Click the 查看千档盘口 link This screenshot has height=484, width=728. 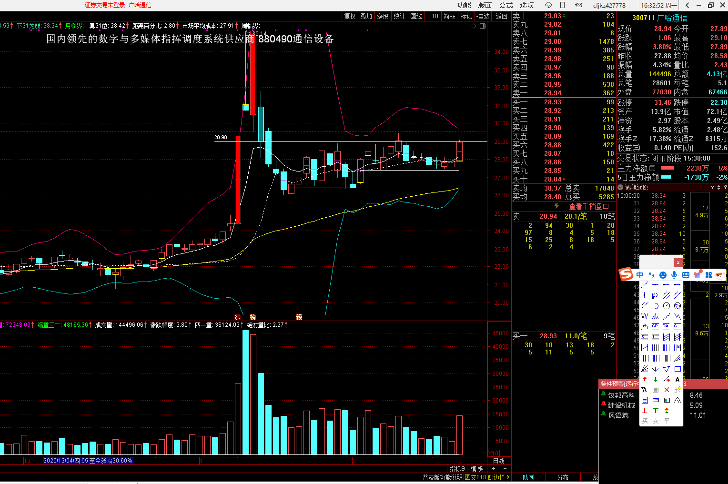[589, 206]
